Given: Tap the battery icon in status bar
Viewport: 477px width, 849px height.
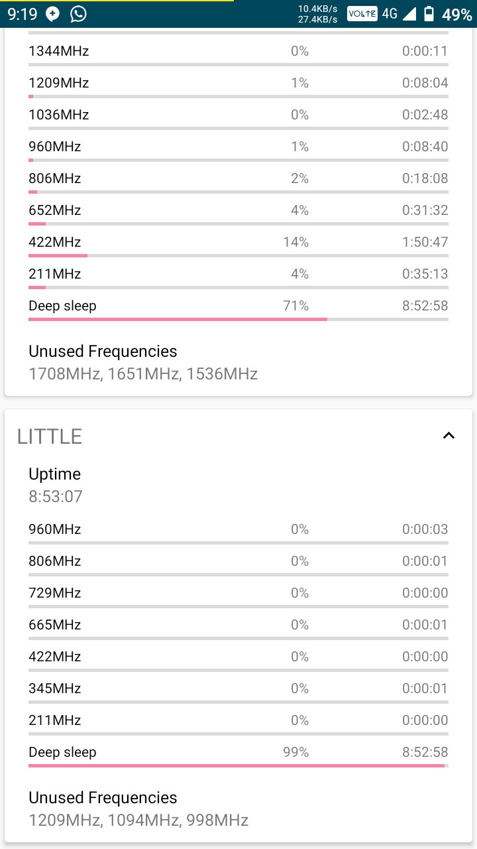Looking at the screenshot, I should pos(429,14).
